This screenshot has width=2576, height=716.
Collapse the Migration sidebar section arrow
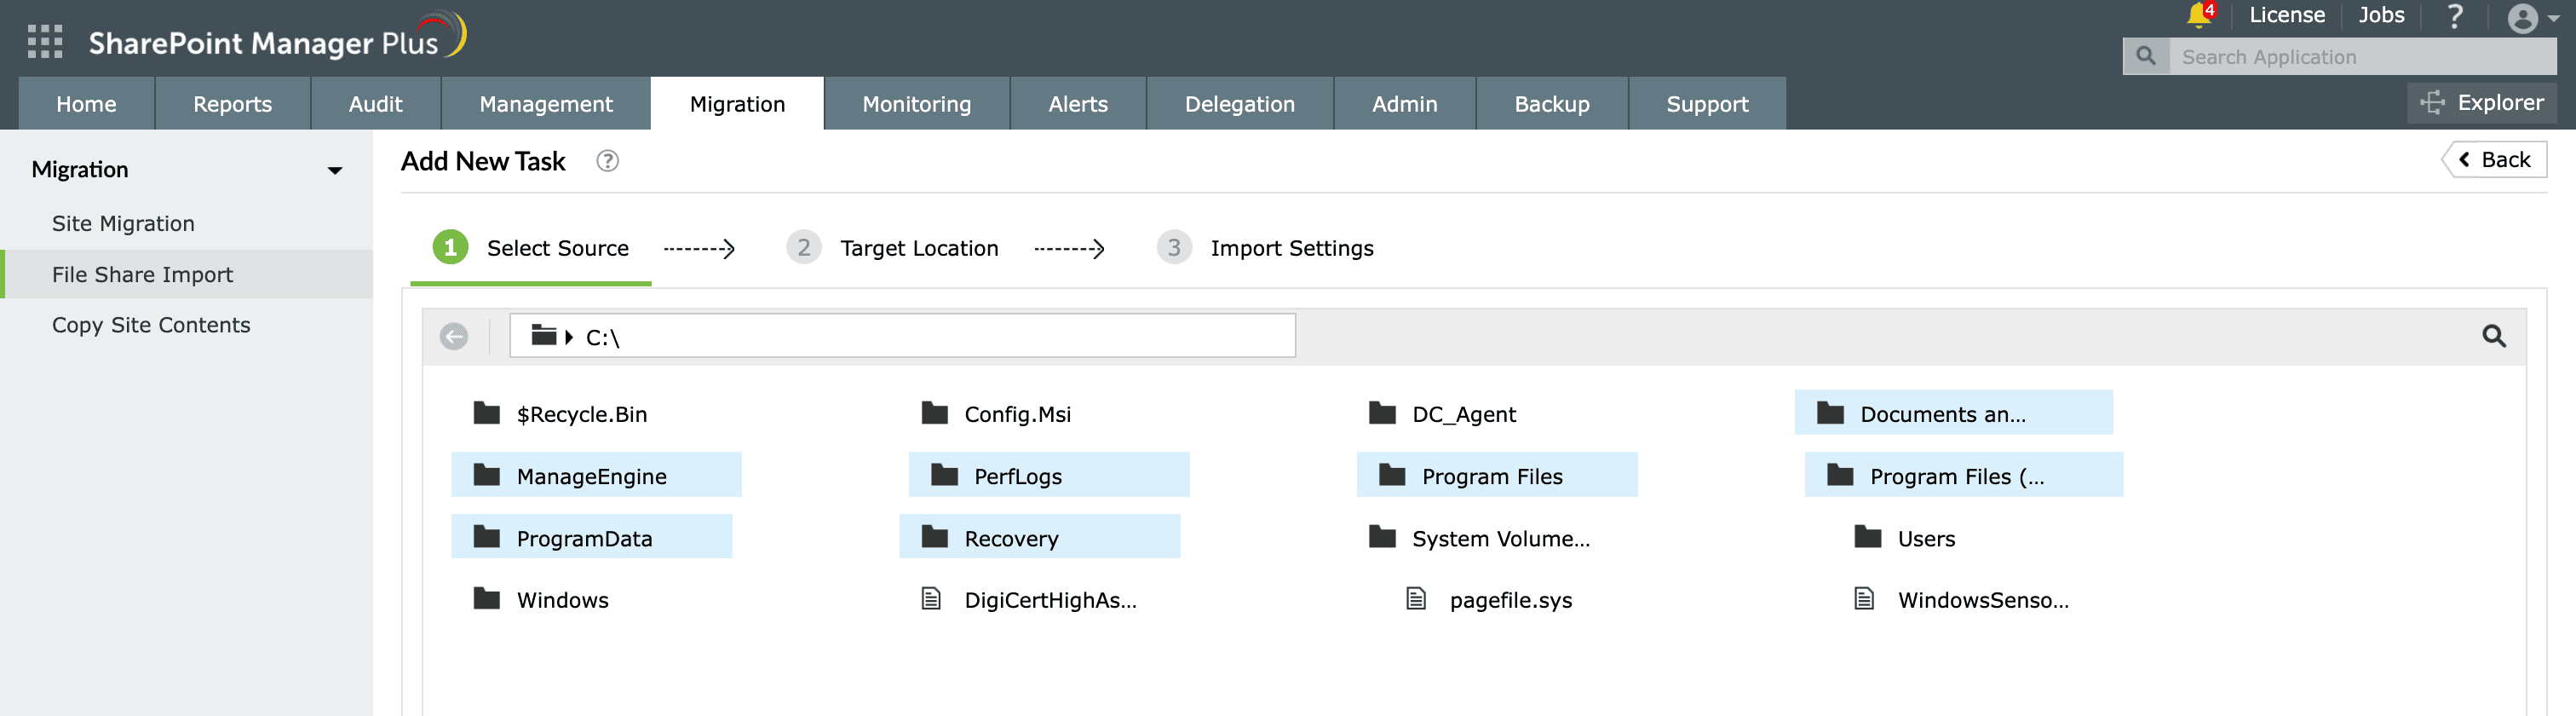pyautogui.click(x=335, y=171)
